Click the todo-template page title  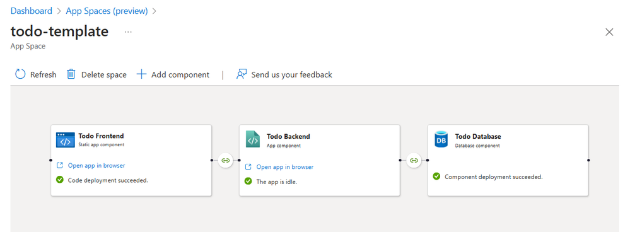tap(59, 32)
